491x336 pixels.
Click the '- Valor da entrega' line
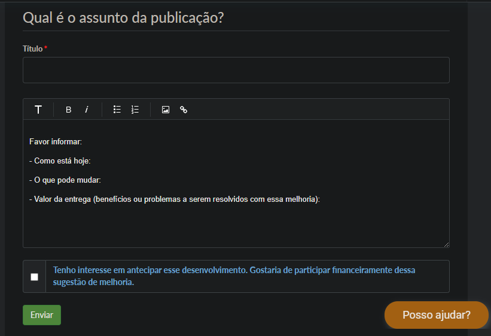coord(175,199)
